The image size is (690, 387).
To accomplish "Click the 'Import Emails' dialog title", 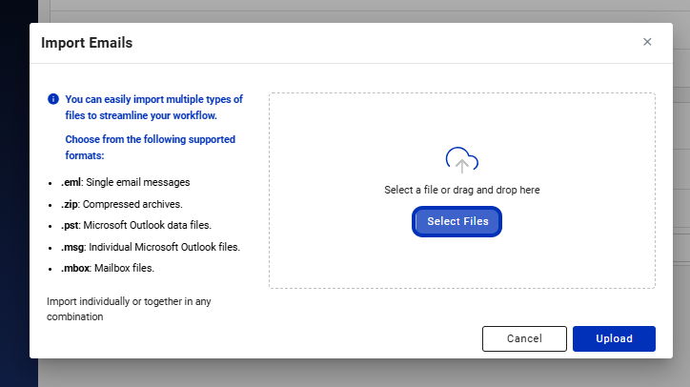I will (x=87, y=43).
